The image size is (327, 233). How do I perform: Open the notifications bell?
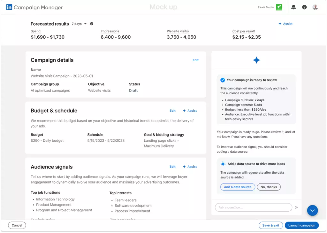(x=293, y=7)
